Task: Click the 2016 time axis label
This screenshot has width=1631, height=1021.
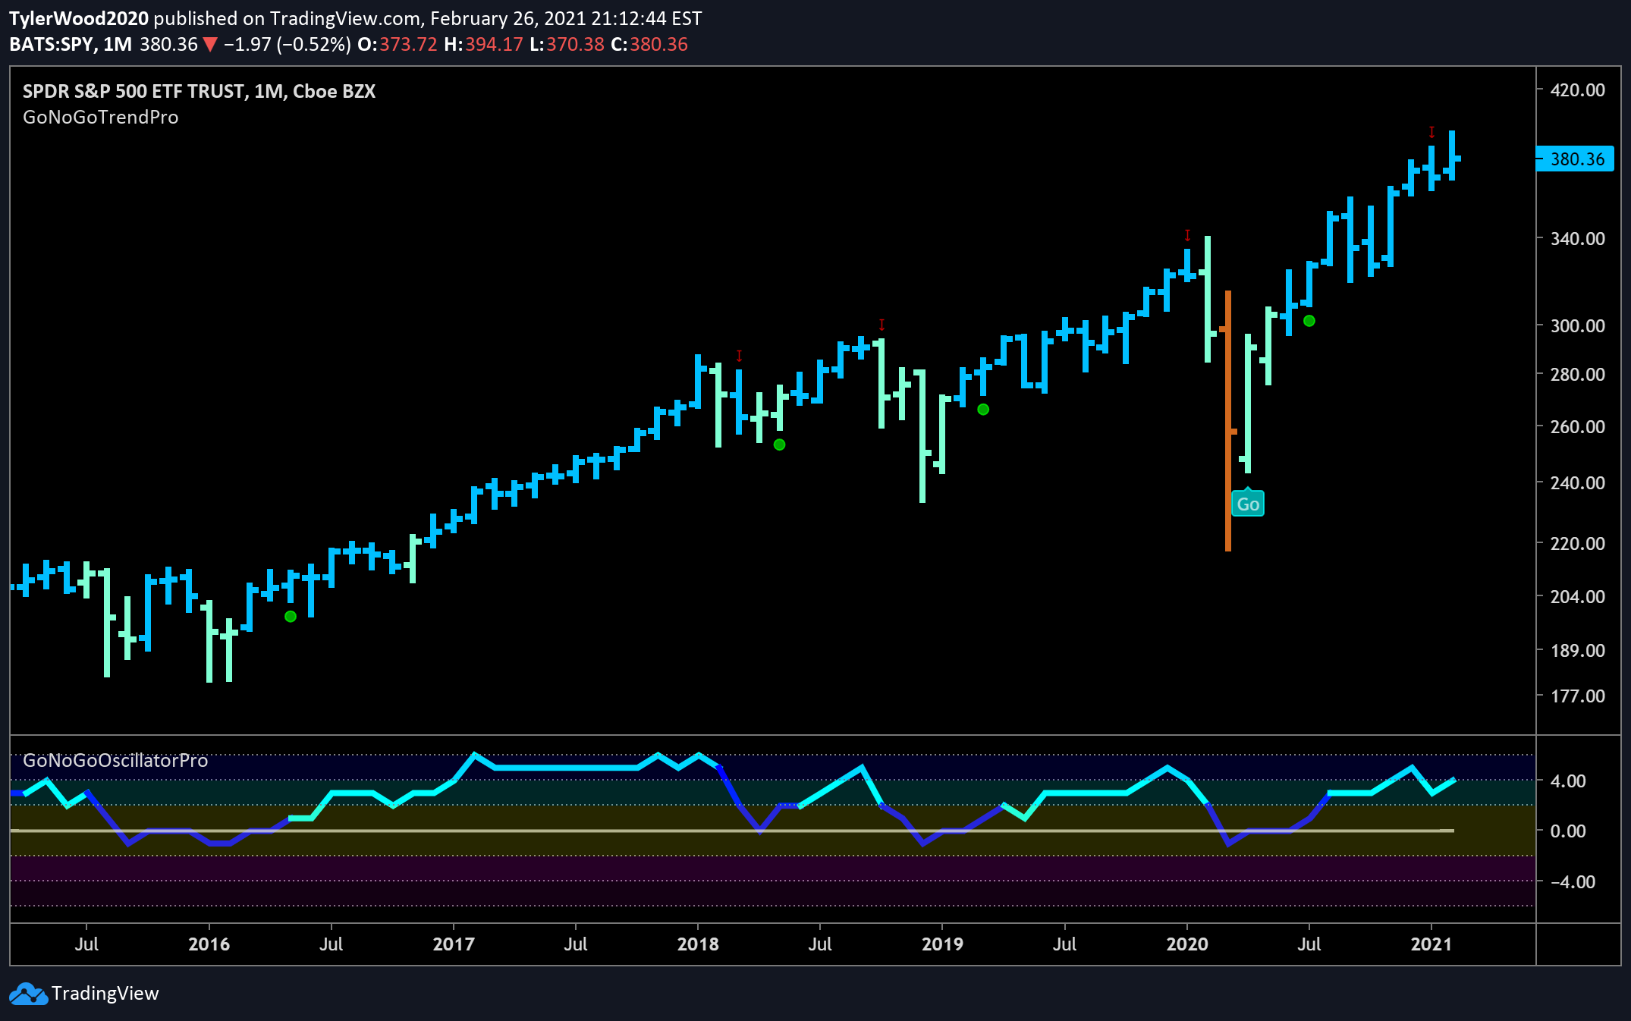Action: tap(209, 944)
